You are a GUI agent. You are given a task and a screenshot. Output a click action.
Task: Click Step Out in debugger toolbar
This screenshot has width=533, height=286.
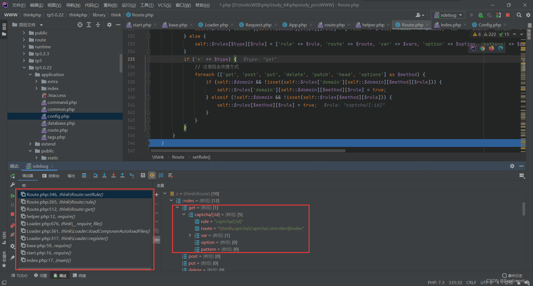pyautogui.click(x=122, y=175)
